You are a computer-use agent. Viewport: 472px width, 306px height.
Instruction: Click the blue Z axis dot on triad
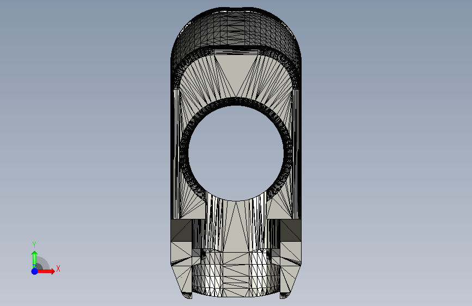[x=34, y=271]
